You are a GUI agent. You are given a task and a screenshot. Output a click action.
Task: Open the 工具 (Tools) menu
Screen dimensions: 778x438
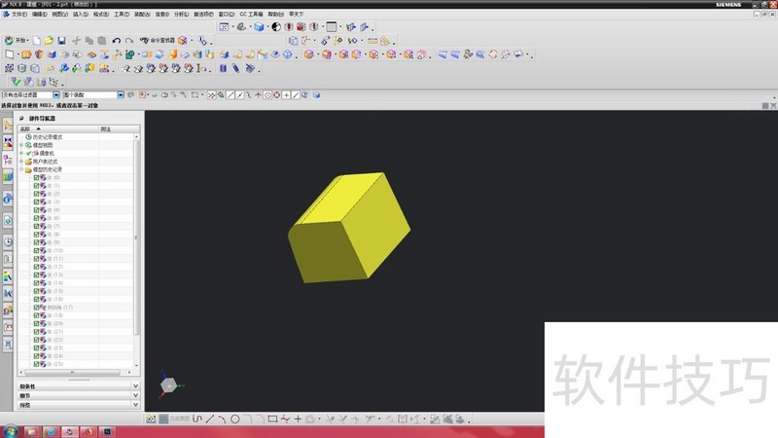122,15
